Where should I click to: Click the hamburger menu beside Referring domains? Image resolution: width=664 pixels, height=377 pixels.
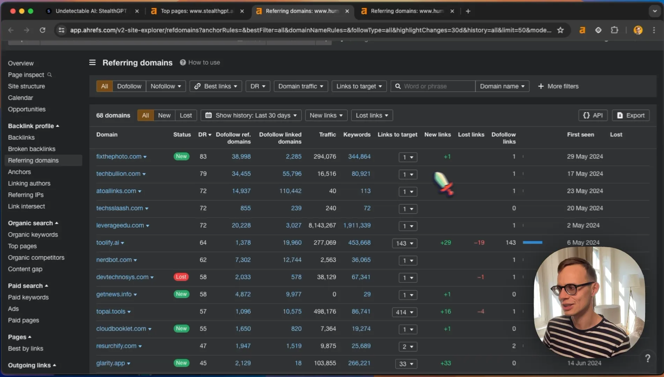pyautogui.click(x=92, y=62)
